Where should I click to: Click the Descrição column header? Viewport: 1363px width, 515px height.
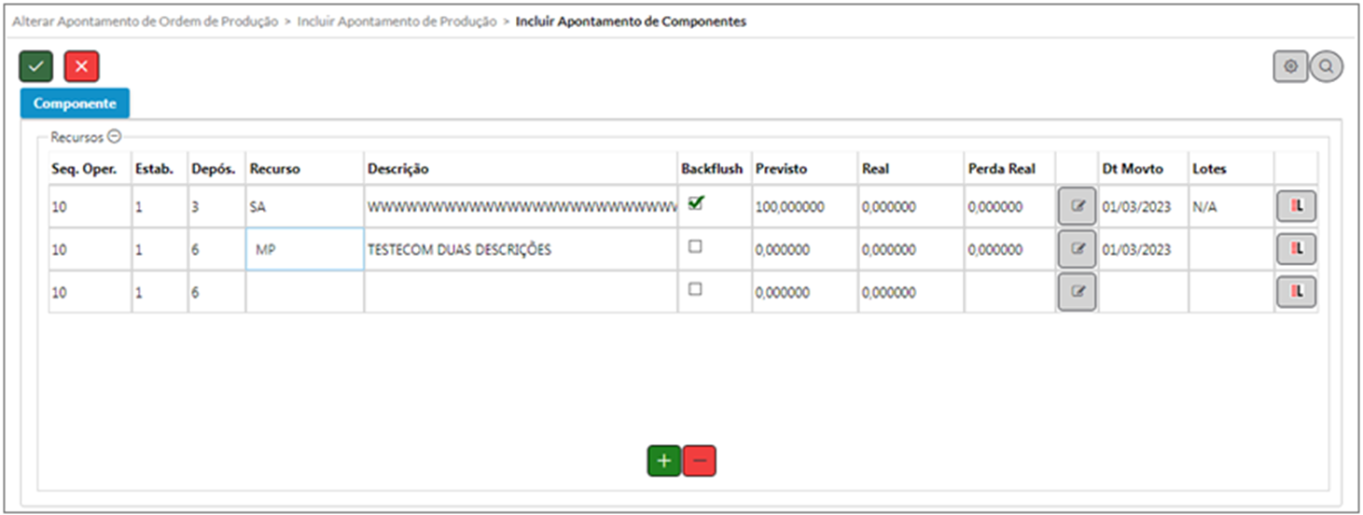coord(398,169)
